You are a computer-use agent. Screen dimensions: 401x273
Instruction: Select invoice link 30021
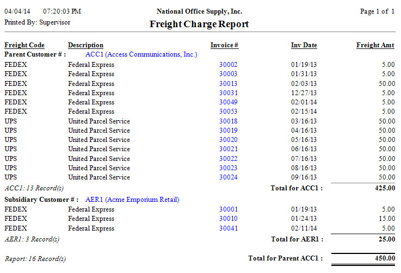pyautogui.click(x=228, y=149)
